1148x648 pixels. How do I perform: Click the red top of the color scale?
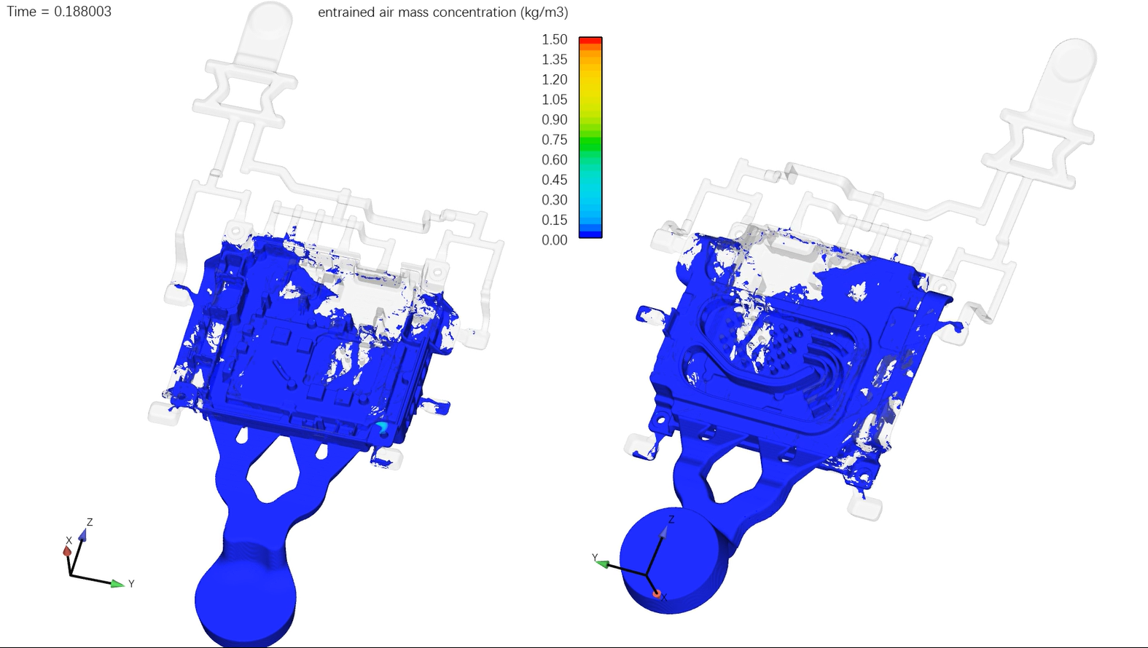click(x=590, y=40)
